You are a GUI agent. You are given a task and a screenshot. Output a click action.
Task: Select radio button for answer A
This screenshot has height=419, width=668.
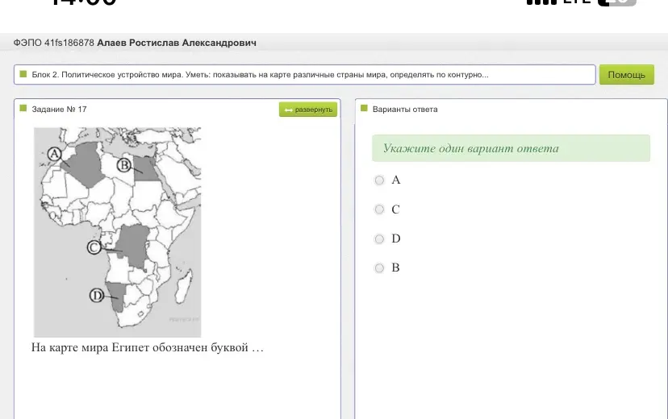click(379, 180)
